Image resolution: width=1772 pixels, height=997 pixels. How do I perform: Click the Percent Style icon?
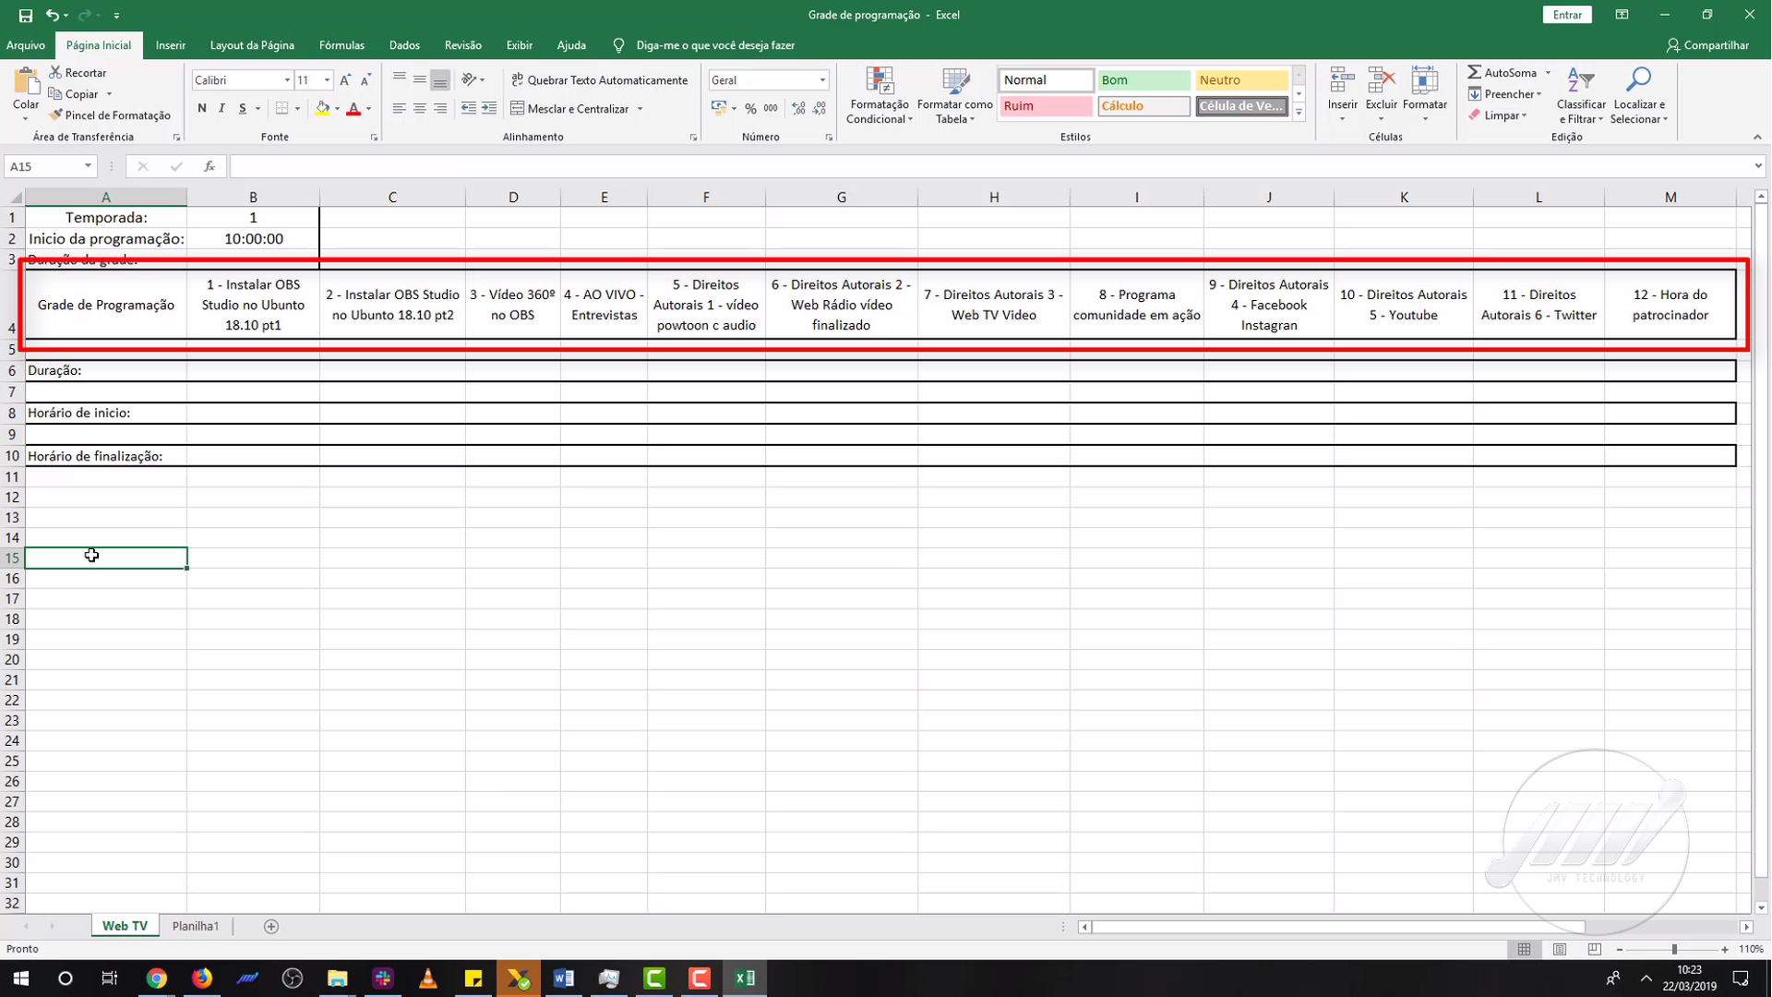[750, 109]
